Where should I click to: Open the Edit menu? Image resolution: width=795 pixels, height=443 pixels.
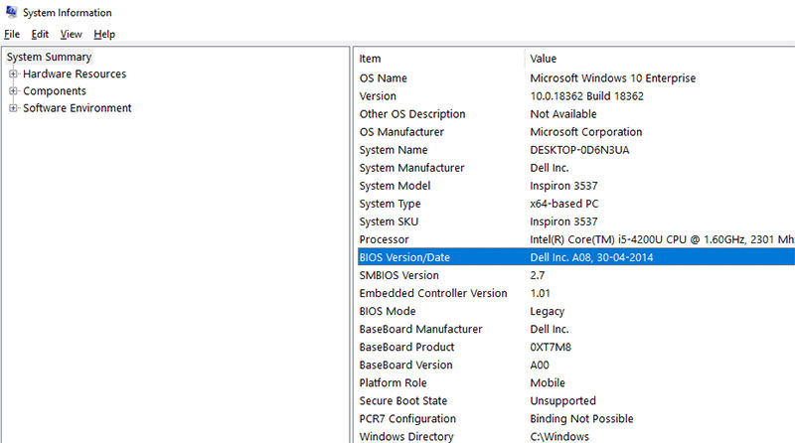coord(40,34)
